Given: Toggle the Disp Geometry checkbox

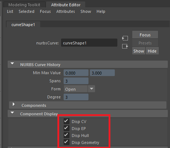Looking at the screenshot, I should pyautogui.click(x=67, y=142).
